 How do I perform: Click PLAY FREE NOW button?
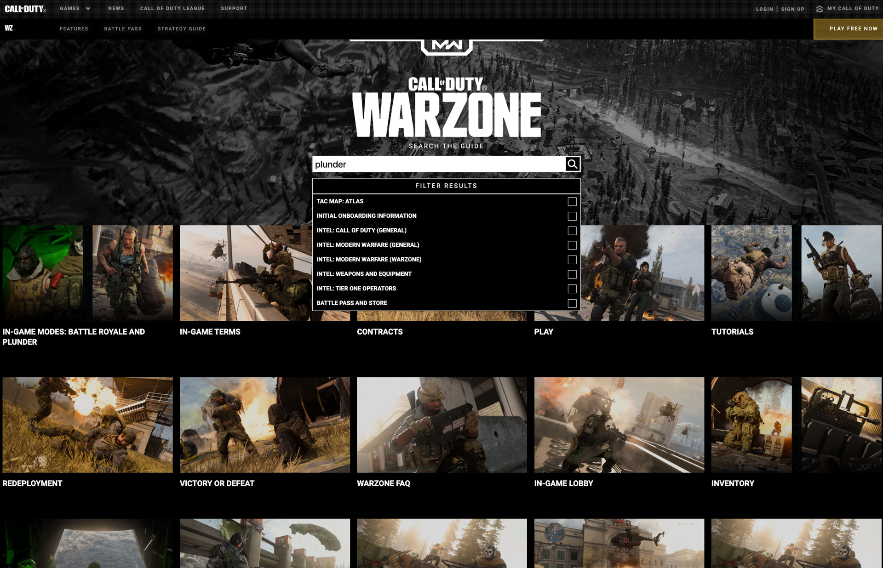[851, 28]
